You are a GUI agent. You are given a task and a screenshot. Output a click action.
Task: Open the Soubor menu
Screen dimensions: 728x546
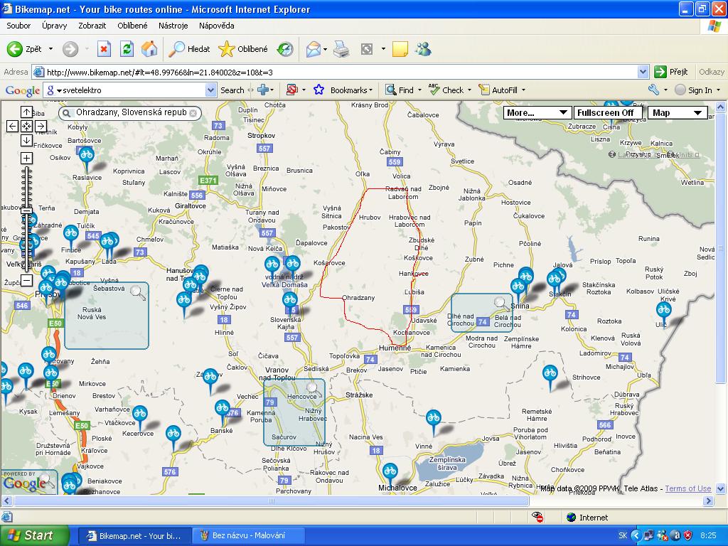coord(18,26)
